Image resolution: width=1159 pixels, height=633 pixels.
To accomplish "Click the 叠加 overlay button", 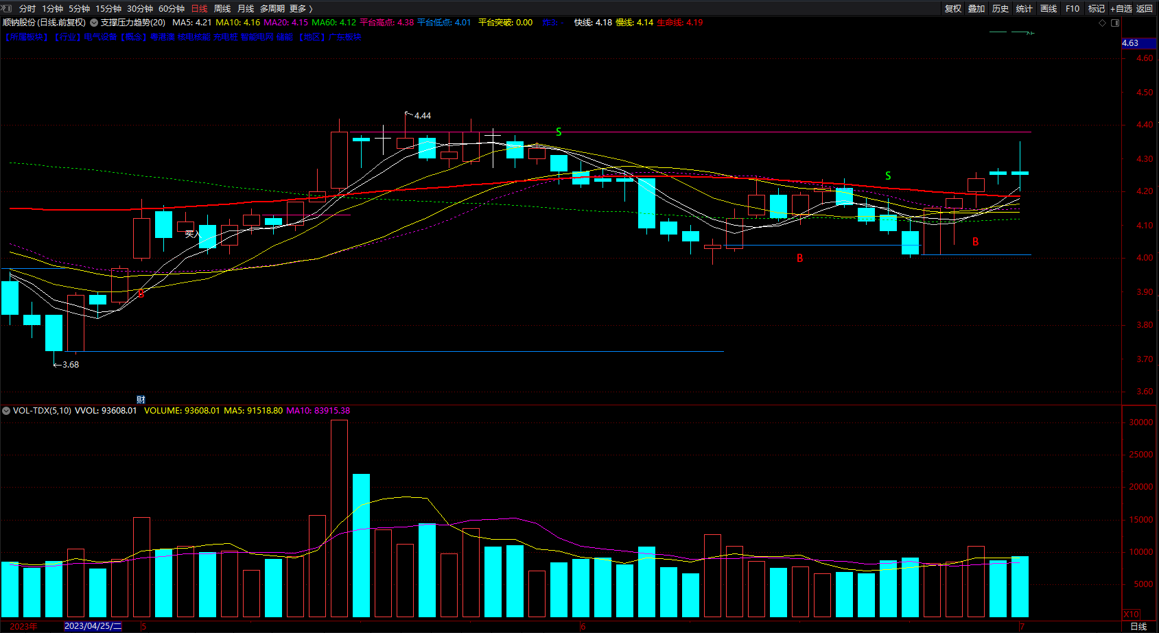I will pyautogui.click(x=976, y=8).
